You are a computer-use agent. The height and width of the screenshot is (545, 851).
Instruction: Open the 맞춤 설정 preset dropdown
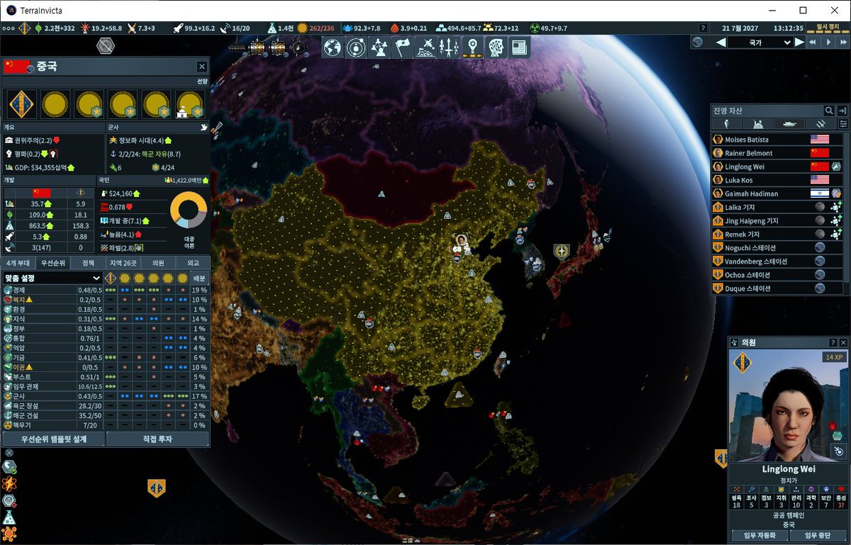[52, 278]
